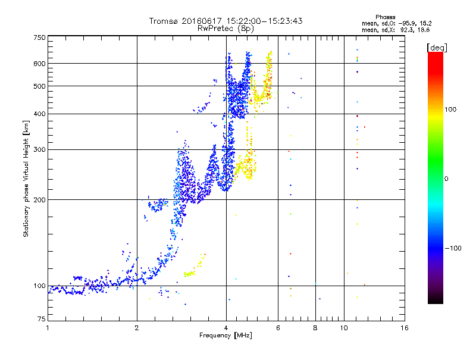476x357 pixels.
Task: Click the y-axis tick '400'
Action: click(x=40, y=114)
